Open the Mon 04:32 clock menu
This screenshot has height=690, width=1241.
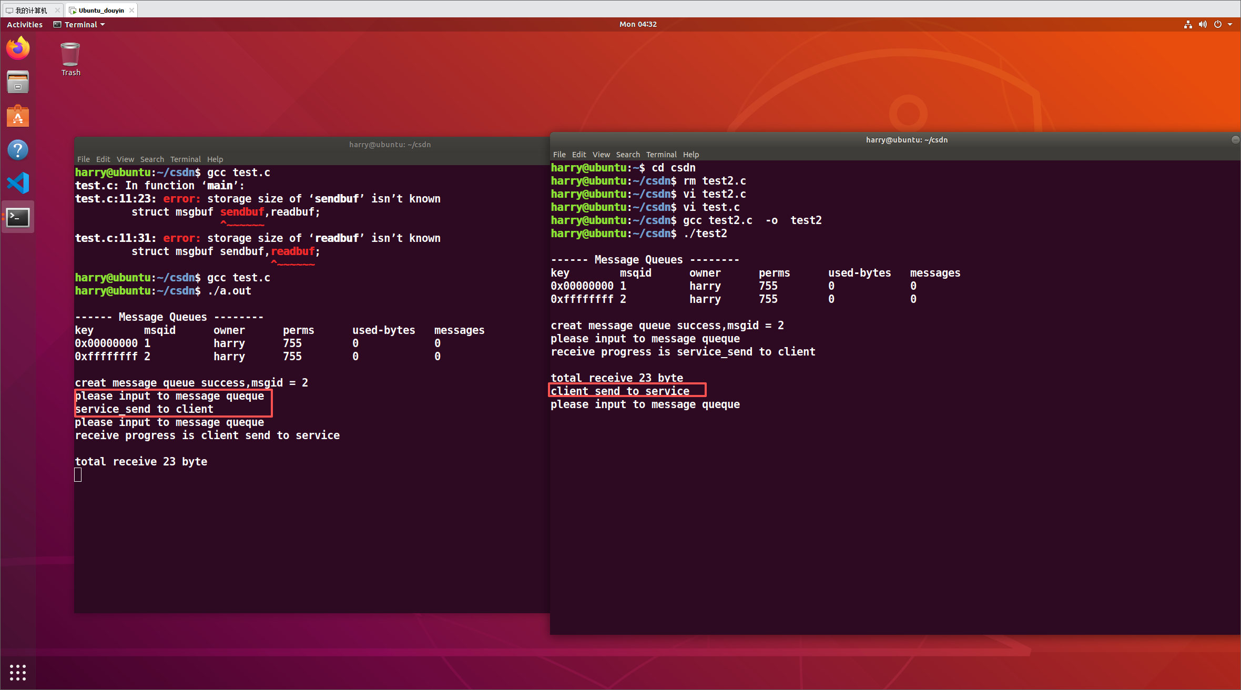pyautogui.click(x=638, y=24)
